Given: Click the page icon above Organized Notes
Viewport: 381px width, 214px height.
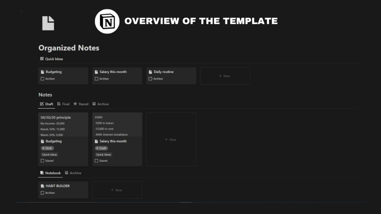Looking at the screenshot, I should (x=48, y=23).
